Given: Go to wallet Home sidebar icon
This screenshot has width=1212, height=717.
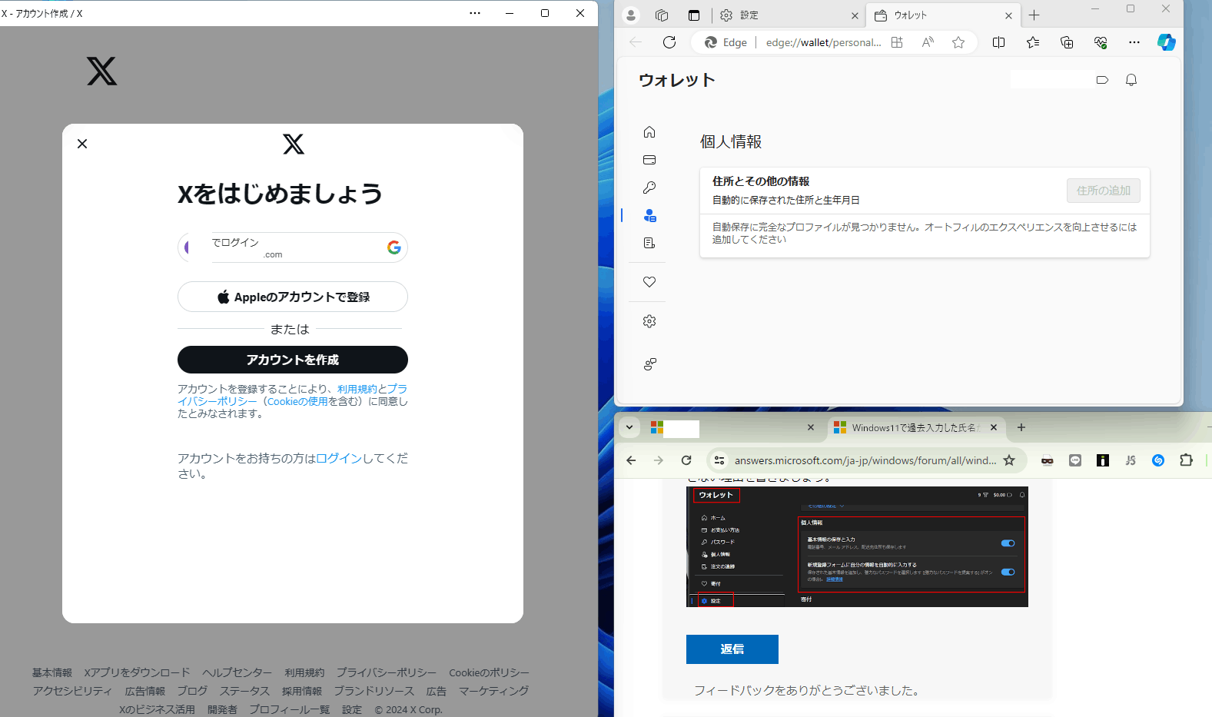Looking at the screenshot, I should (649, 132).
